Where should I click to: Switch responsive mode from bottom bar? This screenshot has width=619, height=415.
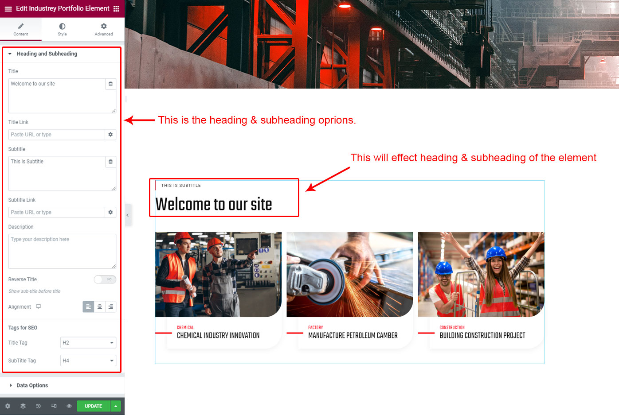[54, 406]
